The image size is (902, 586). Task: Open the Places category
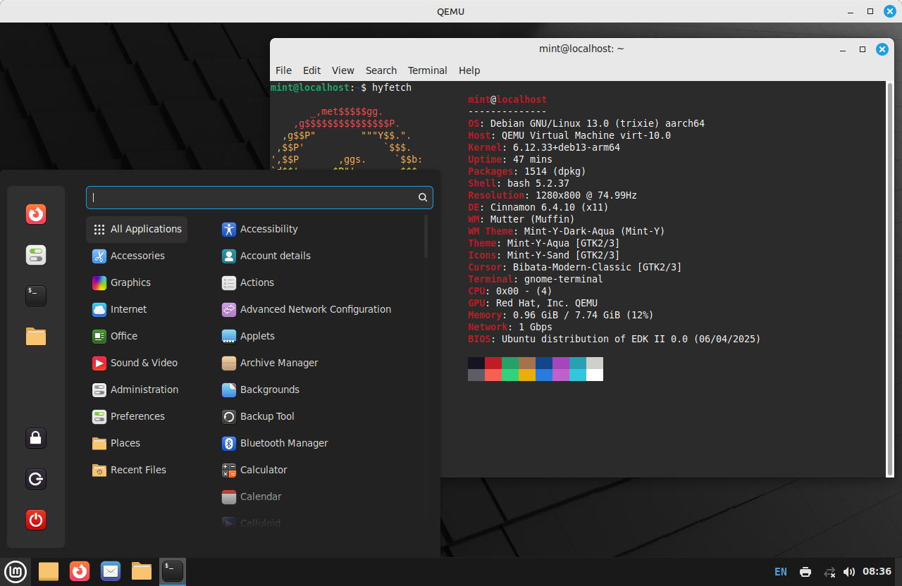click(x=137, y=443)
